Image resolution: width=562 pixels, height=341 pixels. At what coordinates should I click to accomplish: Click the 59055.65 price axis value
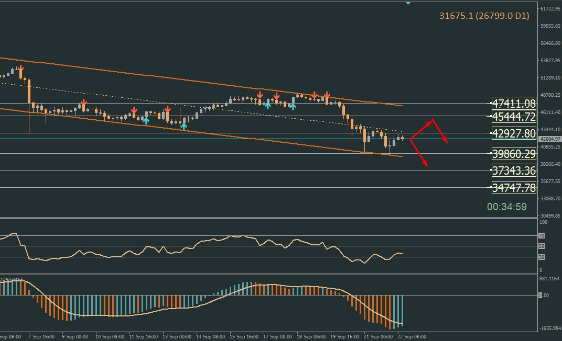coord(550,26)
